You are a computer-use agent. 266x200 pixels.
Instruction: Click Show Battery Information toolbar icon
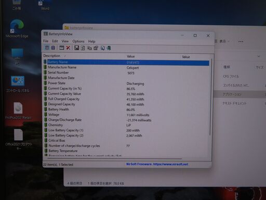[x=47, y=47]
